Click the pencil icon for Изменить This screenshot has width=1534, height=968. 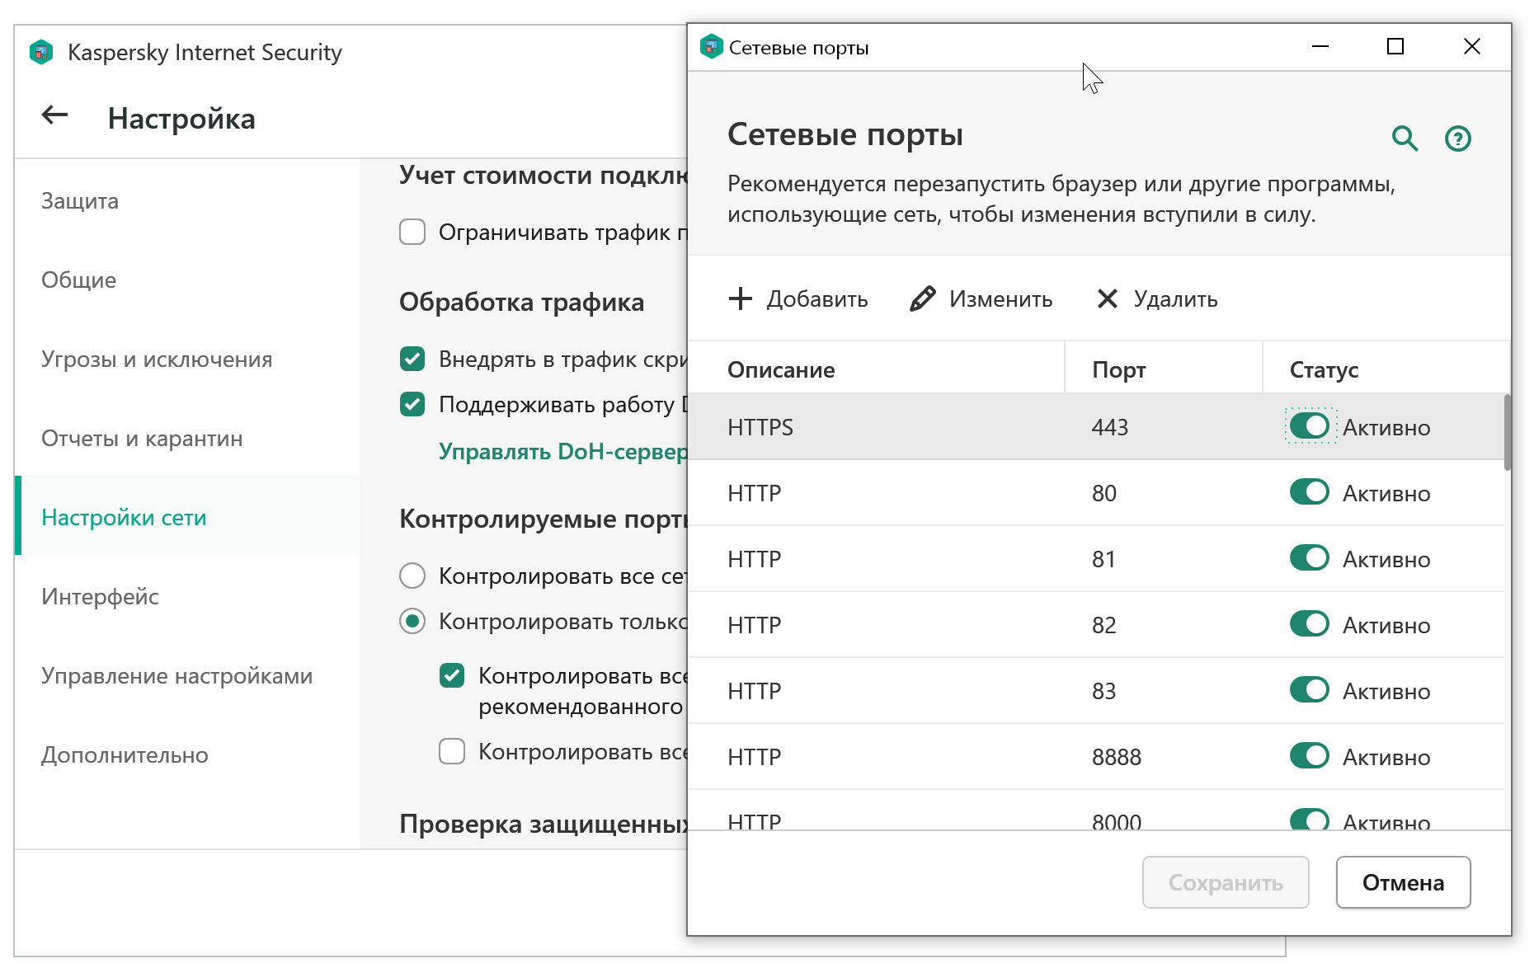(x=922, y=298)
